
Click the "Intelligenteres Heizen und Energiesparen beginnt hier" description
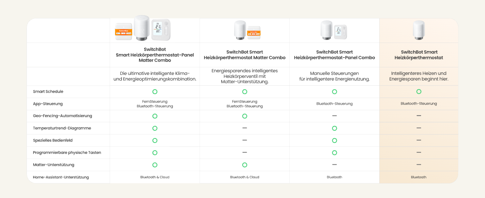coord(419,76)
